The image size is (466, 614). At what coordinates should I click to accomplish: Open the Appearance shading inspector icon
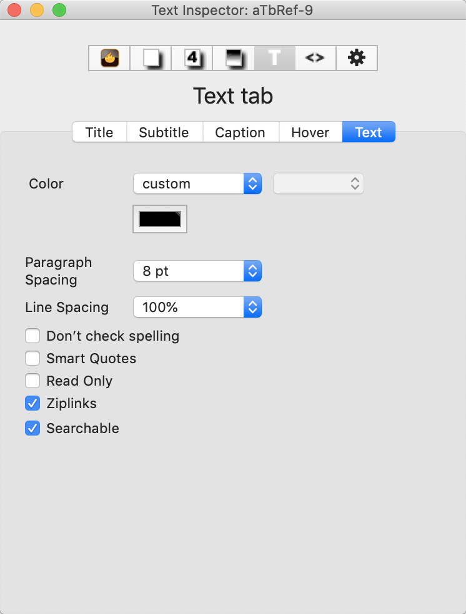click(x=232, y=57)
